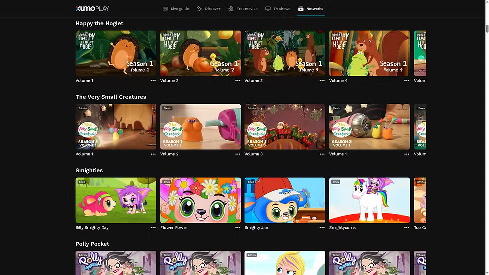Play Very Small Creatures Season 1 Volume 2 thumbnail
Image resolution: width=489 pixels, height=275 pixels.
[200, 127]
